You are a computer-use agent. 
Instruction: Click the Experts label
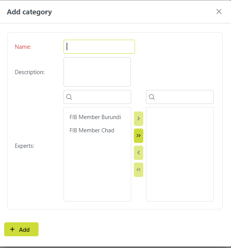point(24,146)
